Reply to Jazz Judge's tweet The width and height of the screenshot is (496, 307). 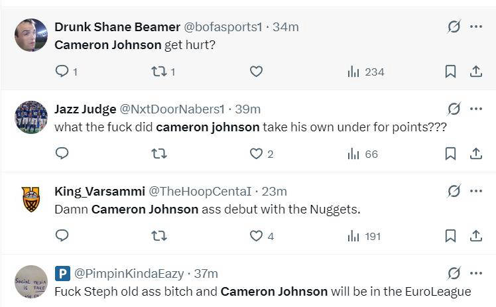click(x=62, y=154)
